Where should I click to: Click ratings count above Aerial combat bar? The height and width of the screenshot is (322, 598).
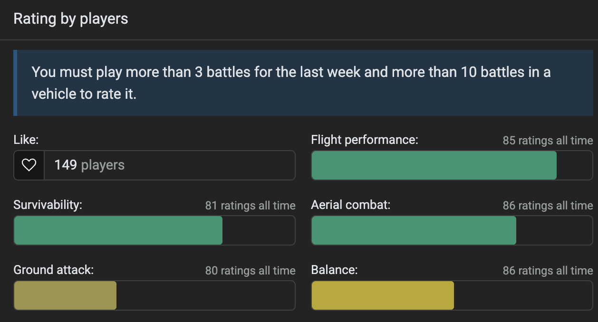(x=548, y=206)
